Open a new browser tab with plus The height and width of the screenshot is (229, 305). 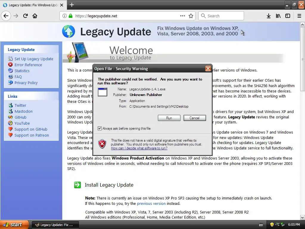[72, 5]
